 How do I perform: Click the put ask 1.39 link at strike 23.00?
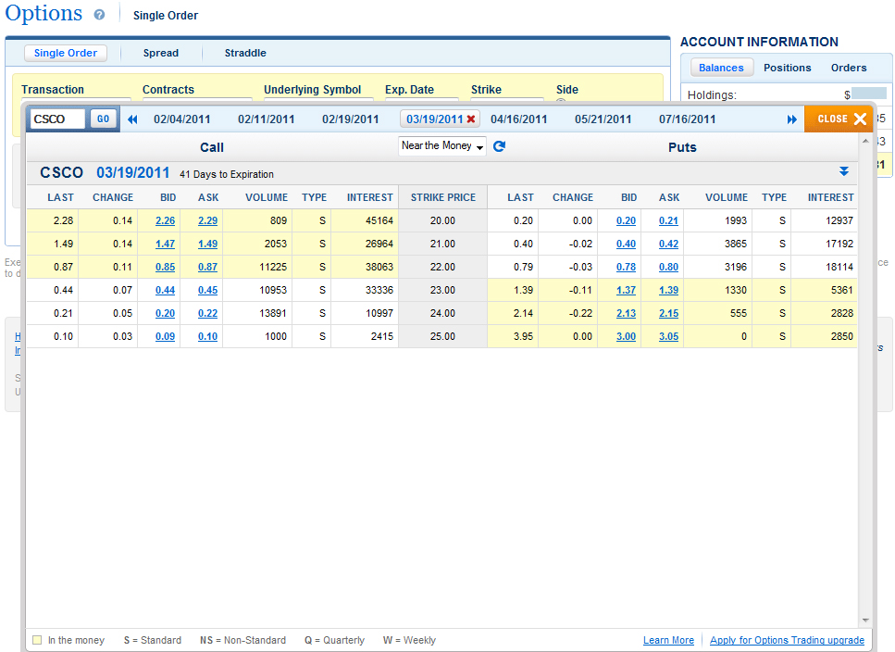tap(668, 290)
